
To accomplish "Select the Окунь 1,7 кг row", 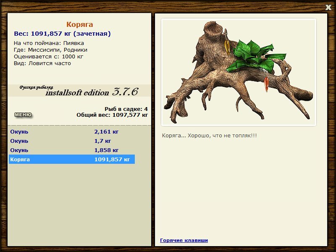I will click(72, 141).
